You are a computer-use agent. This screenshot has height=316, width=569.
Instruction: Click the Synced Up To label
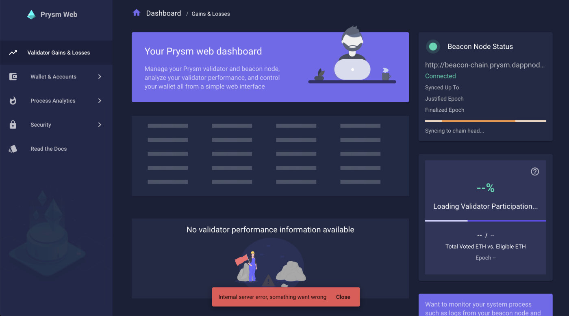point(442,87)
